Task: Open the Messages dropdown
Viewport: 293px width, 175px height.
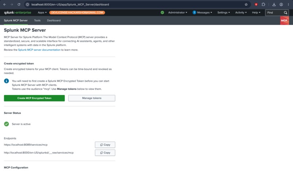Action: (204, 12)
